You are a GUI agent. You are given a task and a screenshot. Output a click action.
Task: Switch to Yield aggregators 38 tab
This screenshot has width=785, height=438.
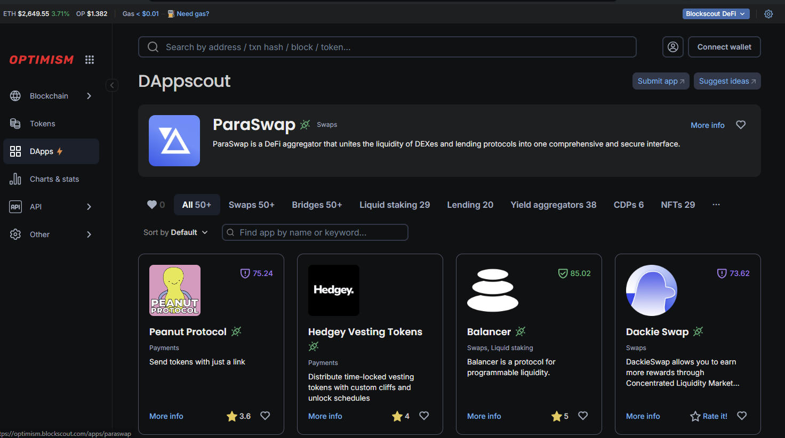[x=554, y=205]
